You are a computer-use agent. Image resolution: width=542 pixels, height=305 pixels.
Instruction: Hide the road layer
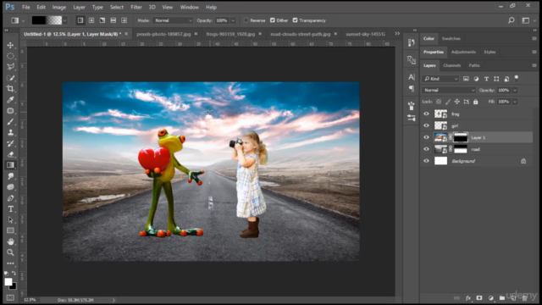click(x=426, y=149)
